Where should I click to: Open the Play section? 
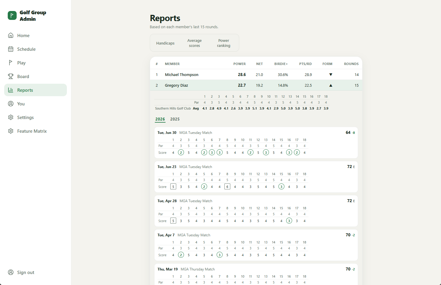click(35, 63)
